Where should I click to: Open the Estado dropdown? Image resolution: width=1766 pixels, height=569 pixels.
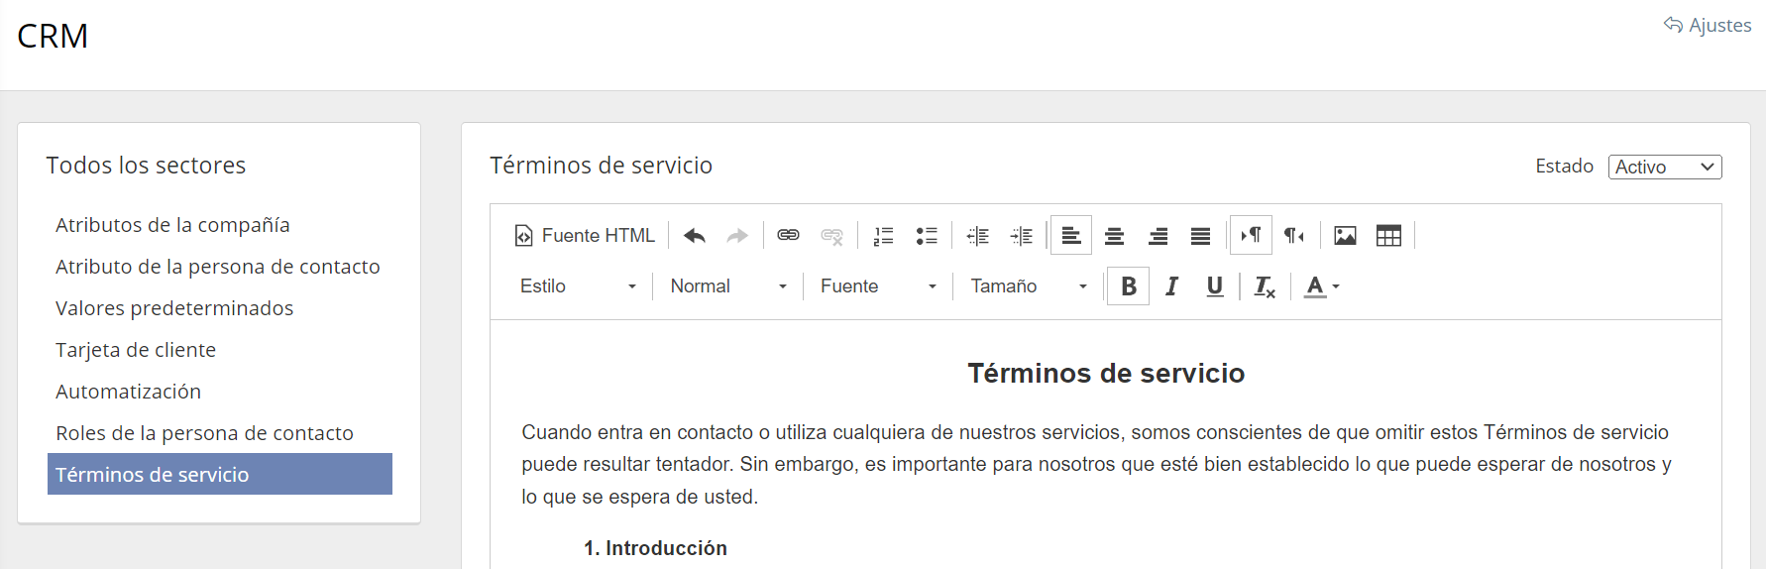(1664, 168)
